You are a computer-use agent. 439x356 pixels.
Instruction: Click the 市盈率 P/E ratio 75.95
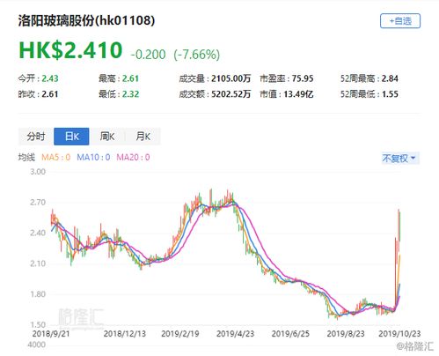click(303, 78)
